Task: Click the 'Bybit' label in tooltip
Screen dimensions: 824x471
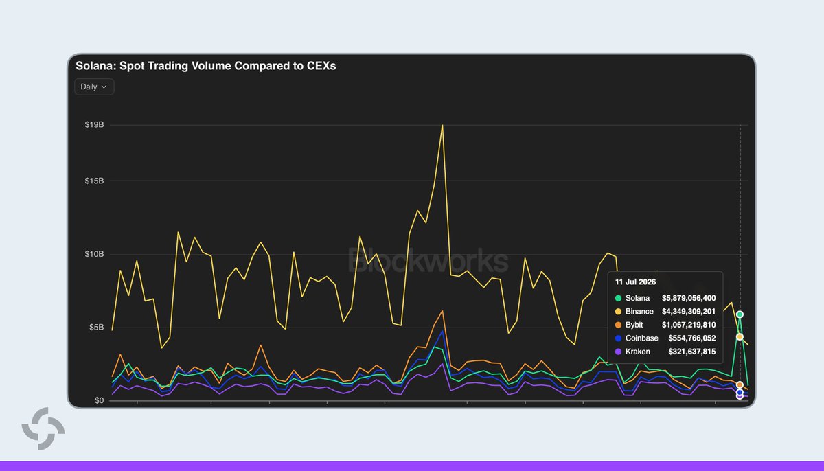Action: click(635, 325)
